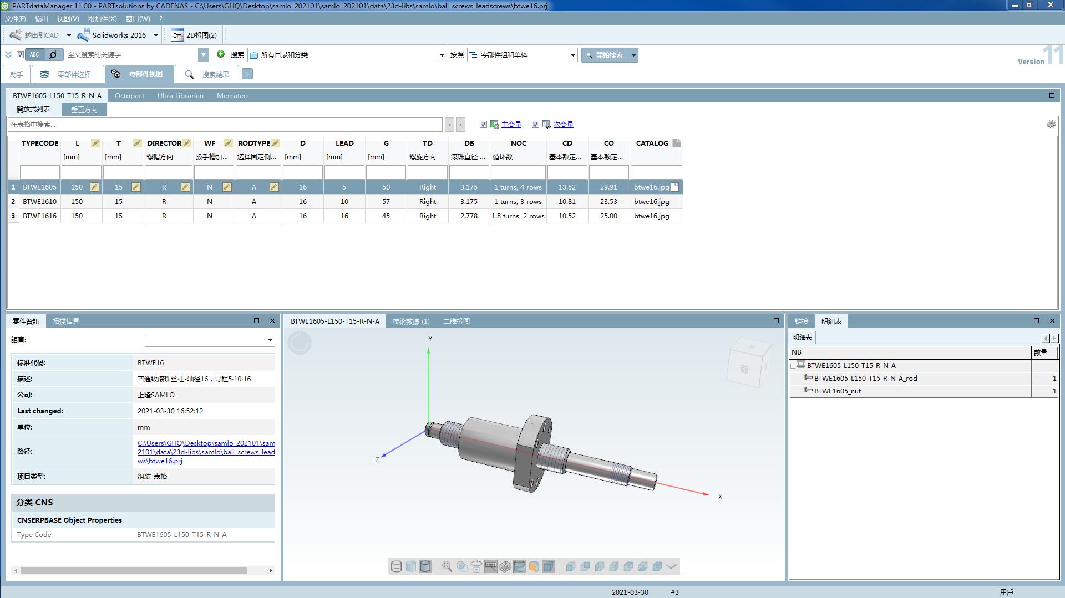1065x598 pixels.
Task: Open the btwe16.prj file path link
Action: tap(206, 452)
